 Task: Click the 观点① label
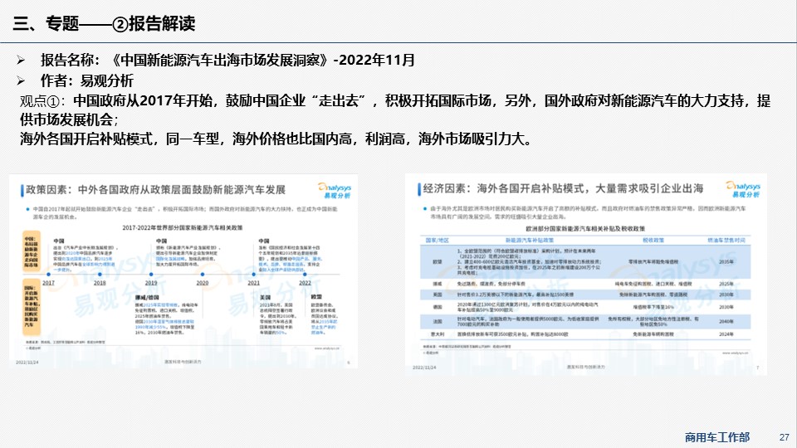[39, 101]
